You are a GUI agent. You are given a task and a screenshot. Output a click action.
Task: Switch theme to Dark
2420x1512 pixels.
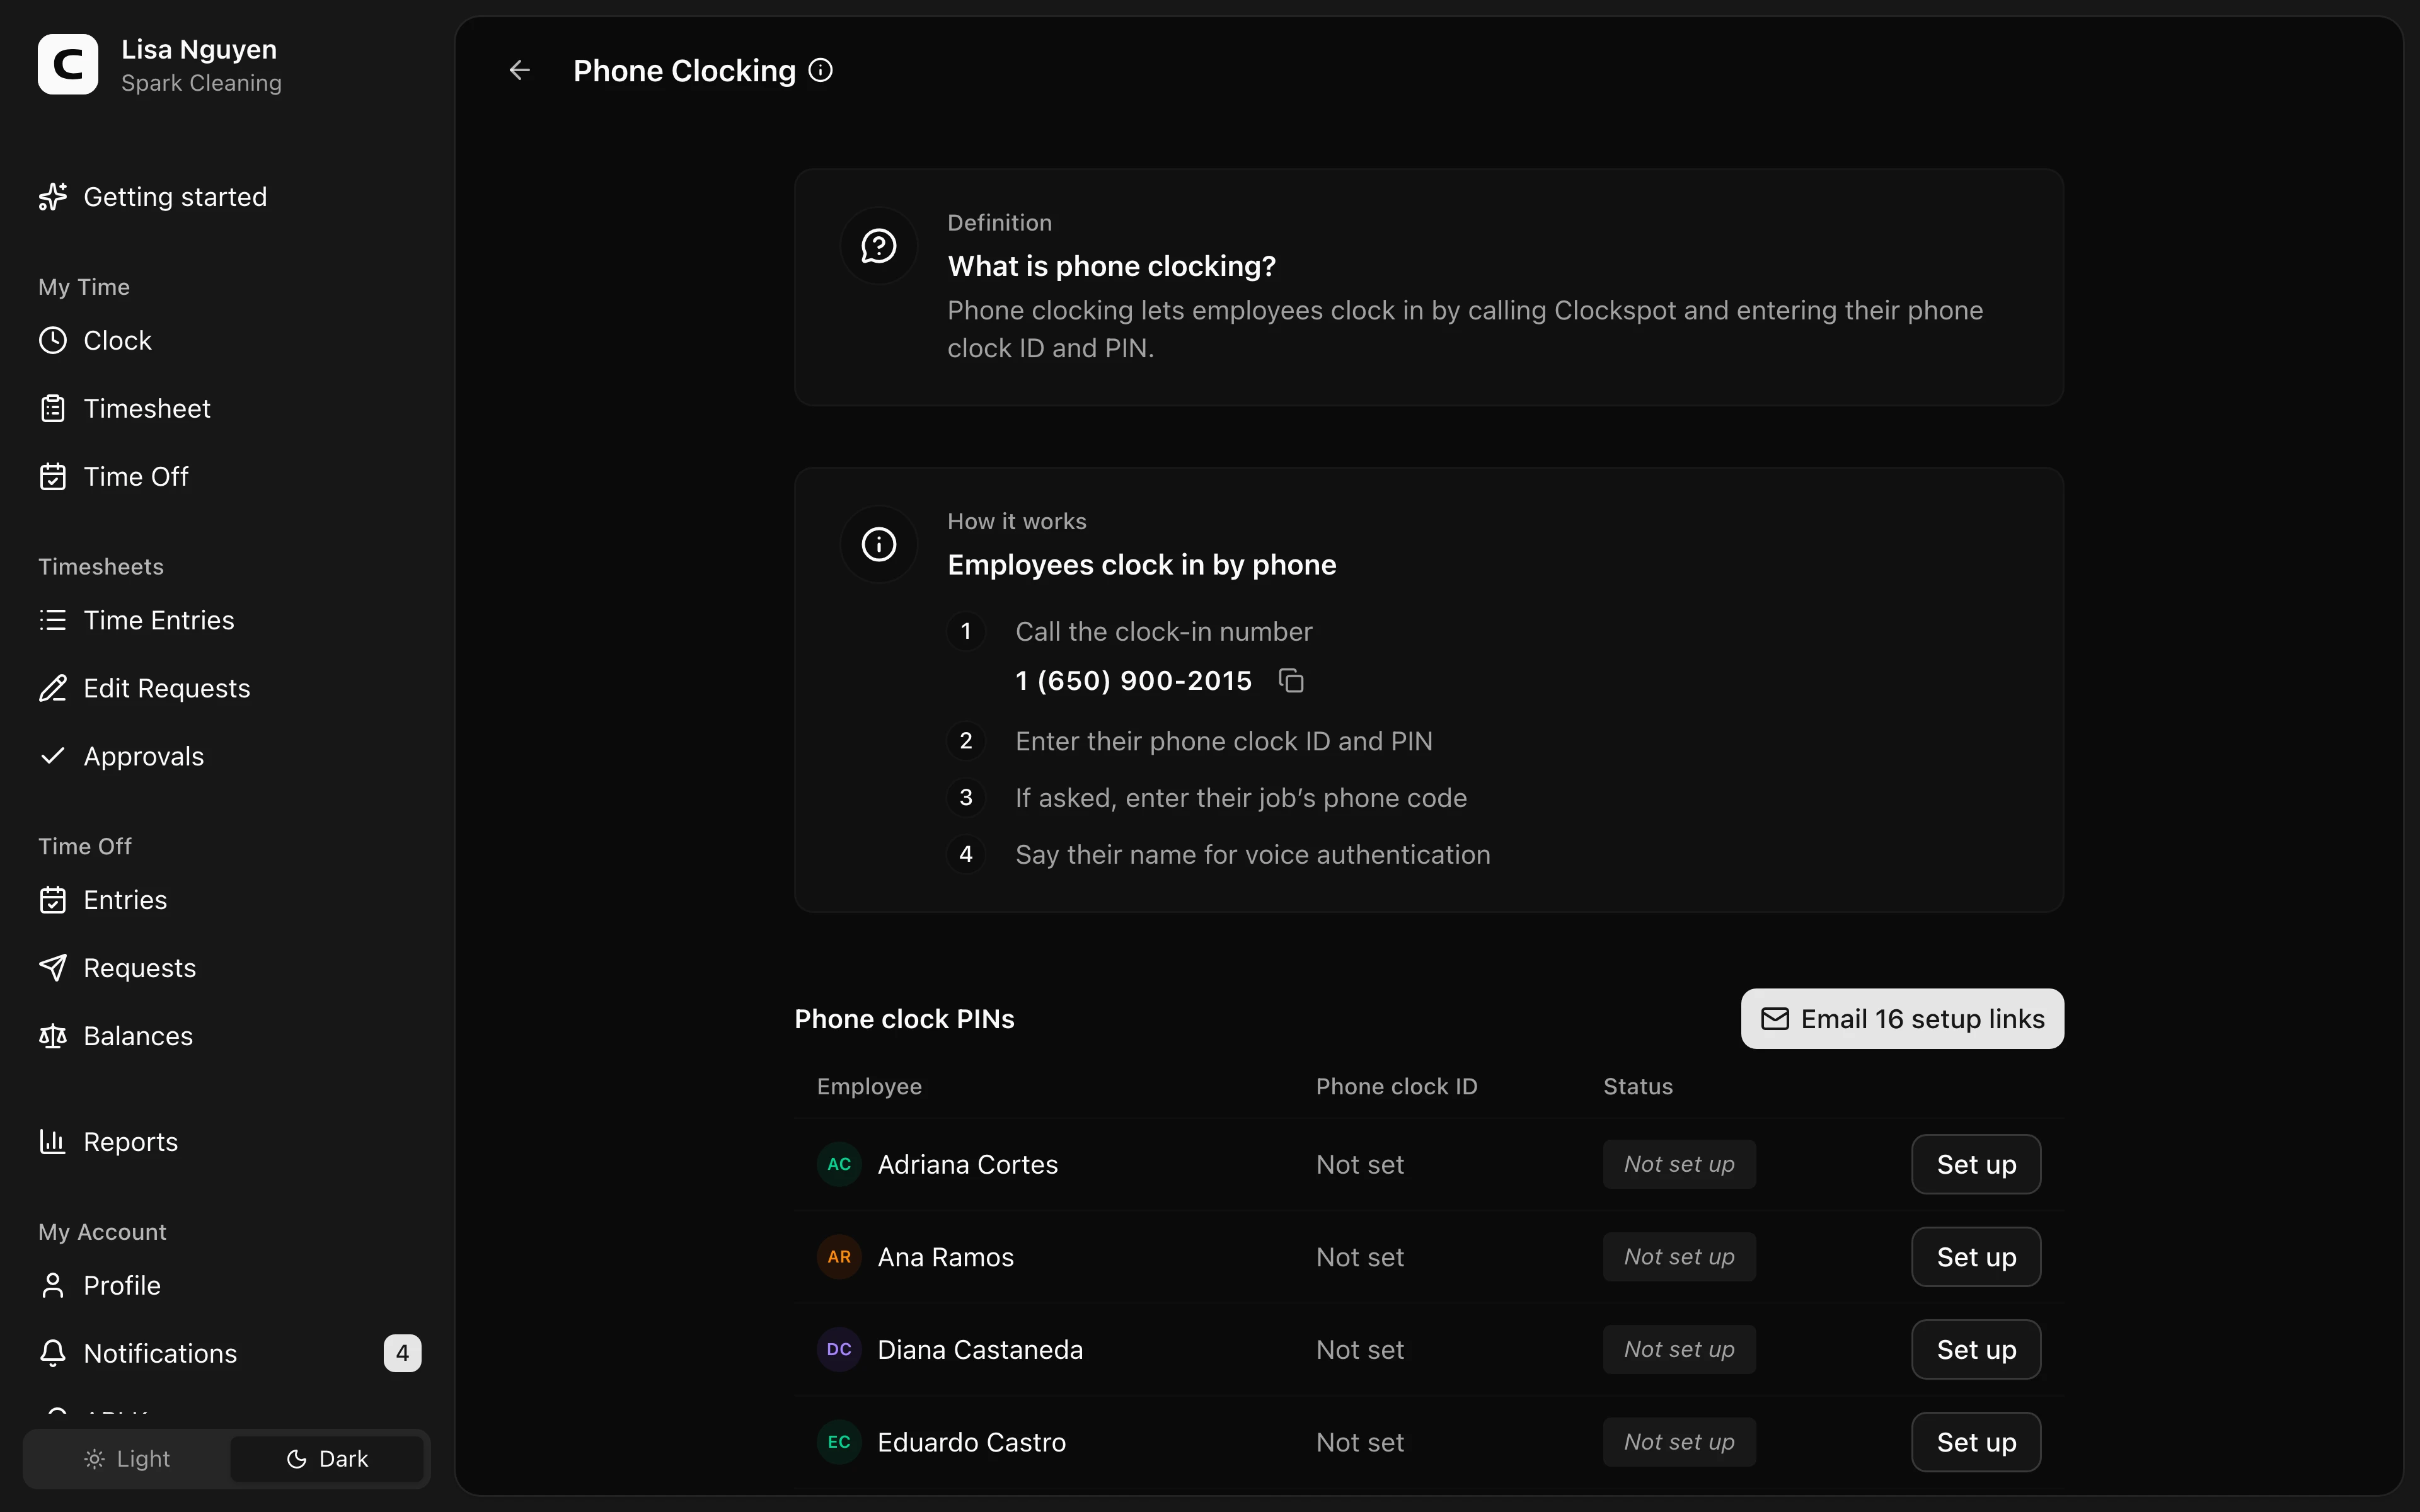coord(327,1459)
